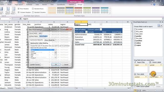Expand the PivotTable Styles gallery
The width and height of the screenshot is (164, 92).
pyautogui.click(x=110, y=13)
